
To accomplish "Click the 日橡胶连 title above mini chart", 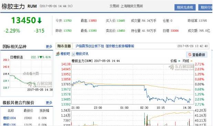I will [x=17, y=57].
